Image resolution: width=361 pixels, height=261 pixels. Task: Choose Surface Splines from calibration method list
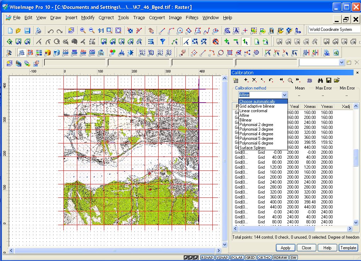pos(252,148)
